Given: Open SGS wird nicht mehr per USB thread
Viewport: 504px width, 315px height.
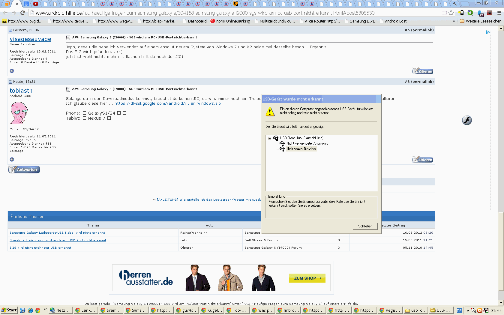Looking at the screenshot, I should [40, 247].
